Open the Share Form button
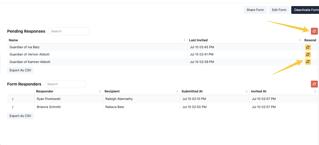 pyautogui.click(x=255, y=10)
